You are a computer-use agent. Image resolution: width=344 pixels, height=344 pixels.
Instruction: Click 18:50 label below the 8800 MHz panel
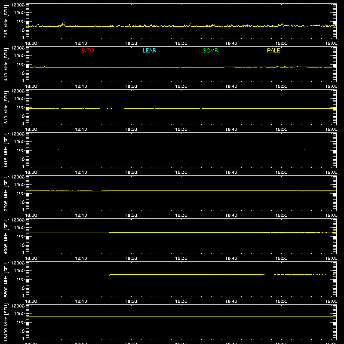[x=282, y=301]
